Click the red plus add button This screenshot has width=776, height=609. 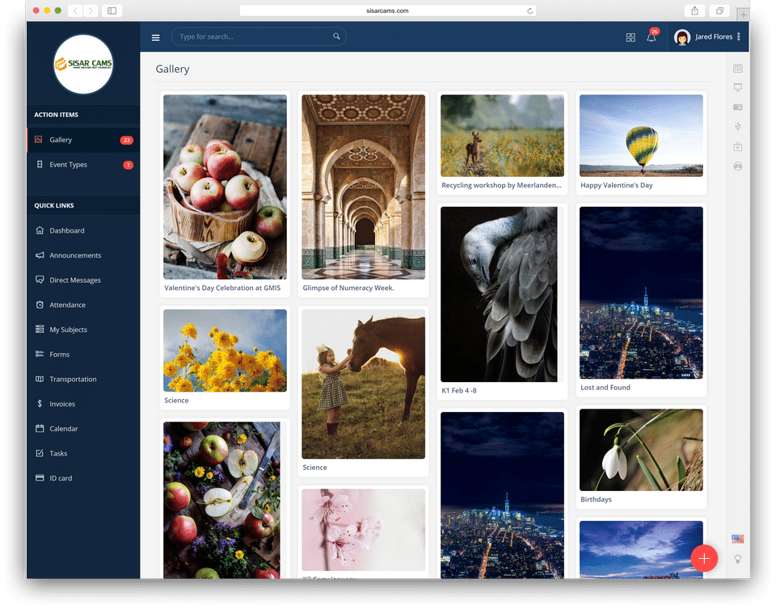click(704, 558)
